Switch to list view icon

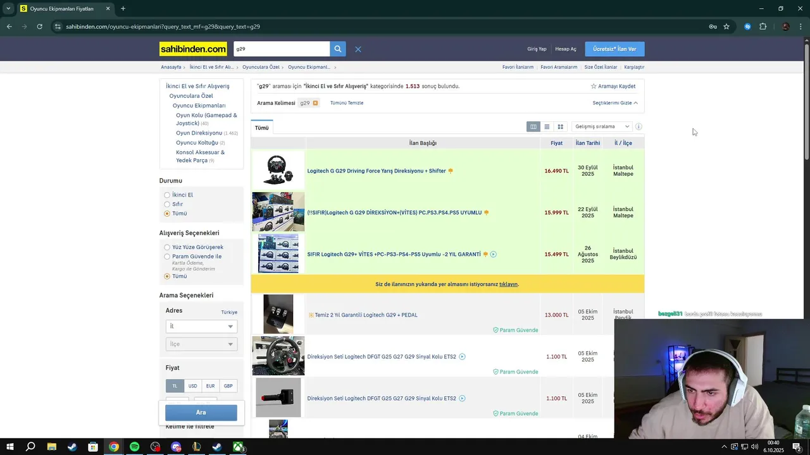click(x=547, y=126)
